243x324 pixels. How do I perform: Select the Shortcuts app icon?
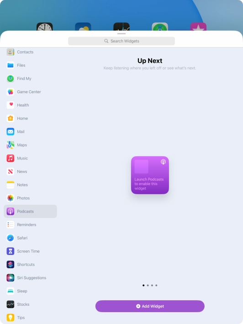tap(11, 265)
